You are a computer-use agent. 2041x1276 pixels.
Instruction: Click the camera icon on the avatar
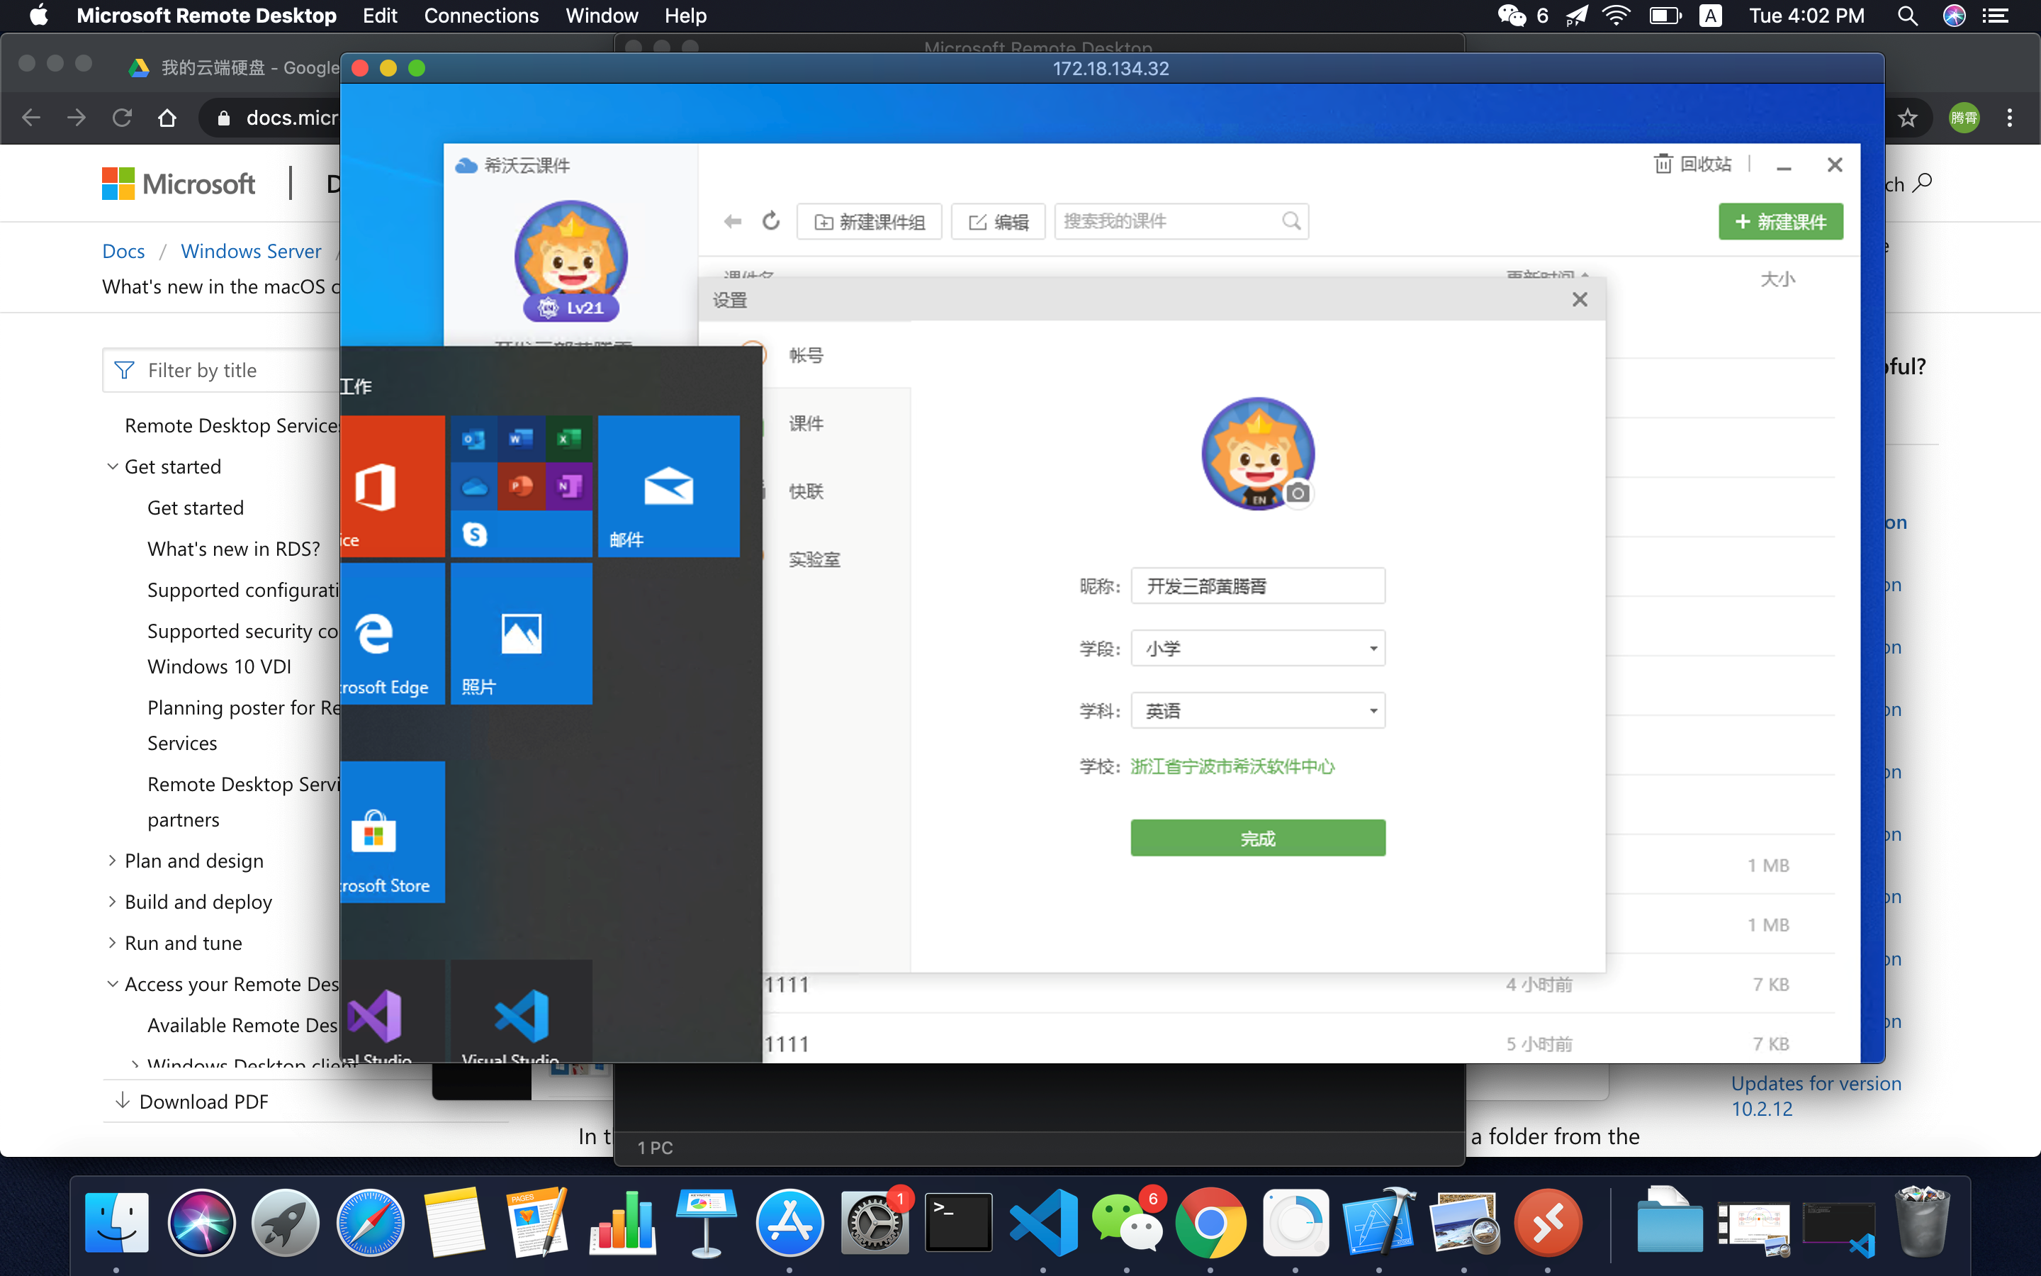tap(1298, 493)
